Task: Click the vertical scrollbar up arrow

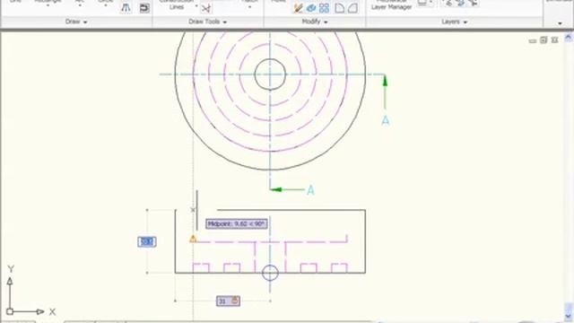Action: (x=568, y=37)
